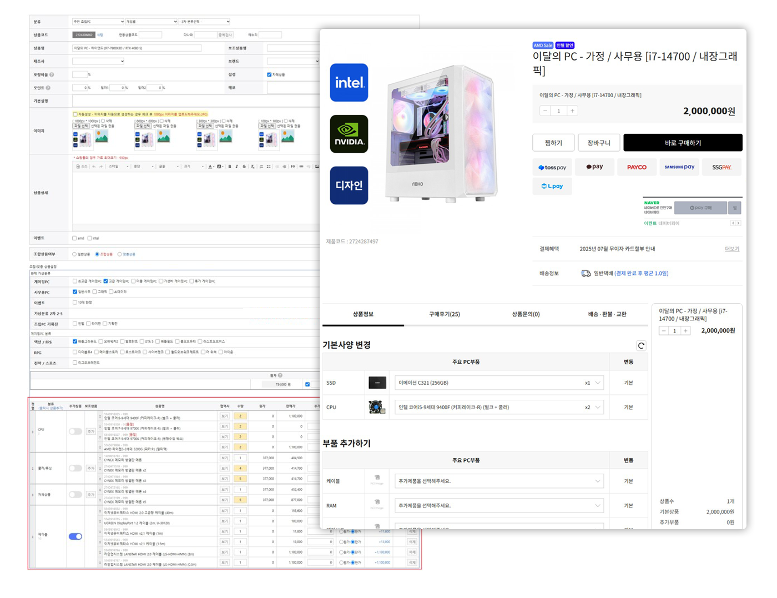777x598 pixels.
Task: Click the reset icon beside 기본사양 변경
Action: point(641,346)
